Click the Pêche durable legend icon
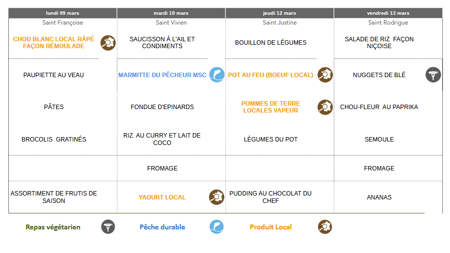The height and width of the screenshot is (253, 450). pos(217,226)
